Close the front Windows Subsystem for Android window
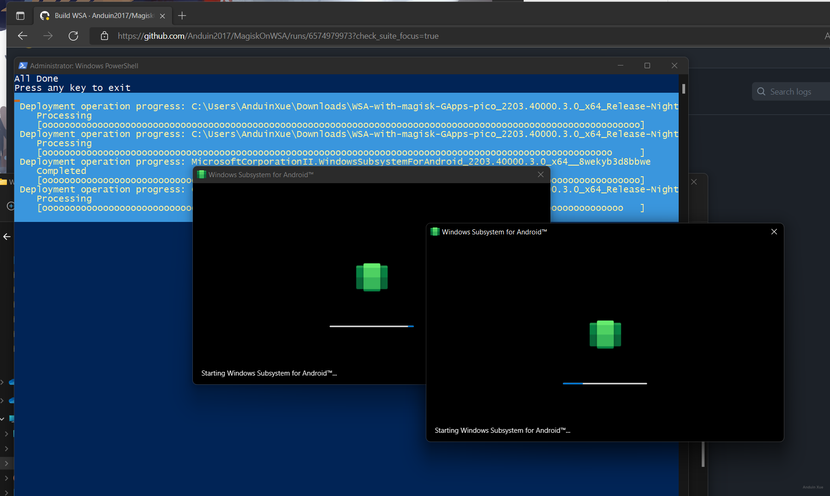This screenshot has width=830, height=496. coord(774,232)
